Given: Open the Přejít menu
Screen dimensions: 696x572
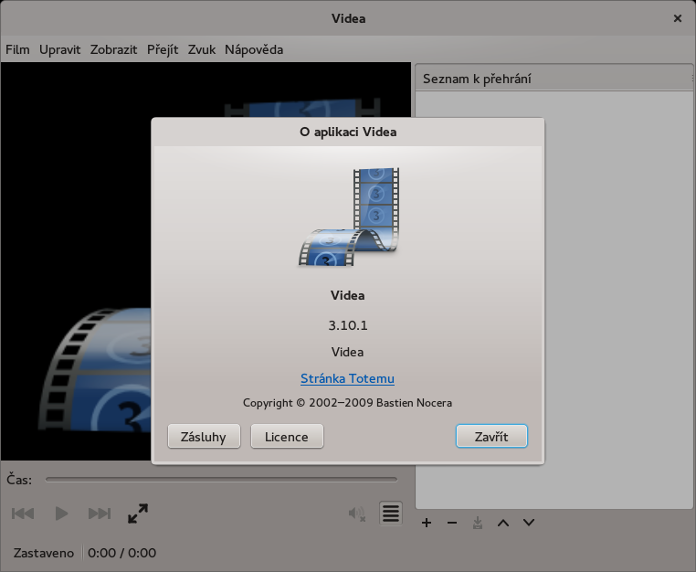Looking at the screenshot, I should (x=163, y=49).
